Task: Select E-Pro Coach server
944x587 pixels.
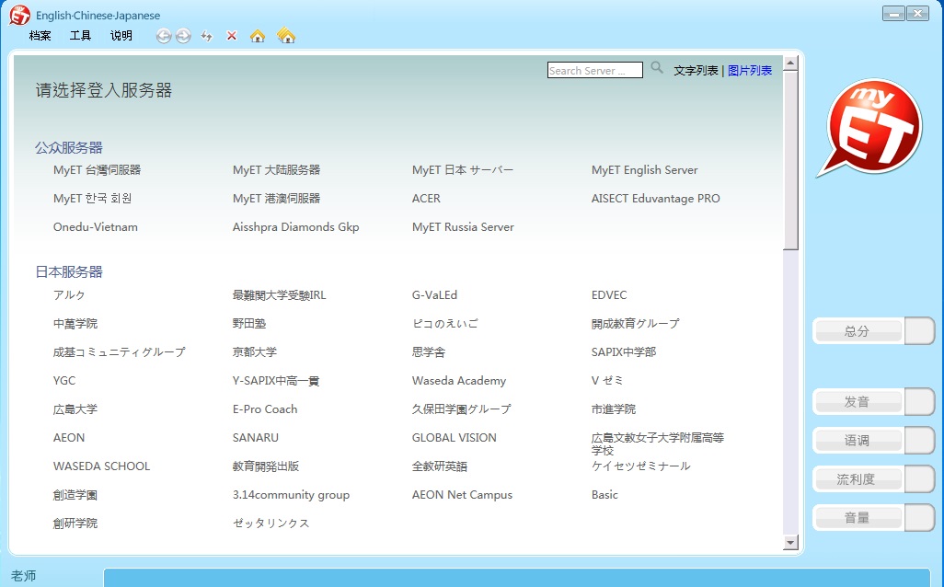Action: 265,409
